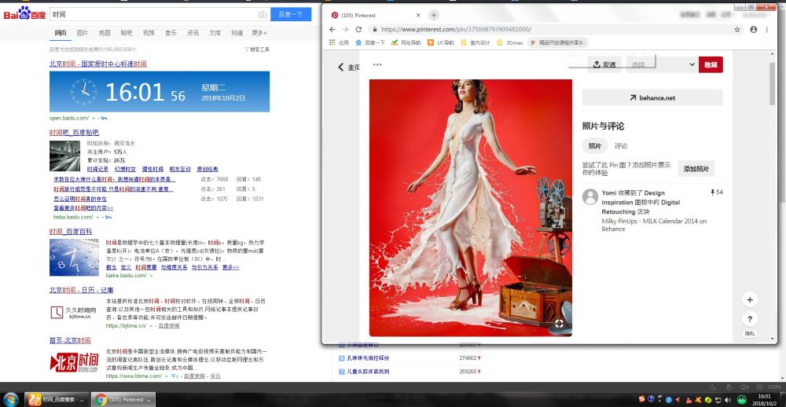Open UC导航 bookmark
Screen dimensions: 786x407
point(441,42)
